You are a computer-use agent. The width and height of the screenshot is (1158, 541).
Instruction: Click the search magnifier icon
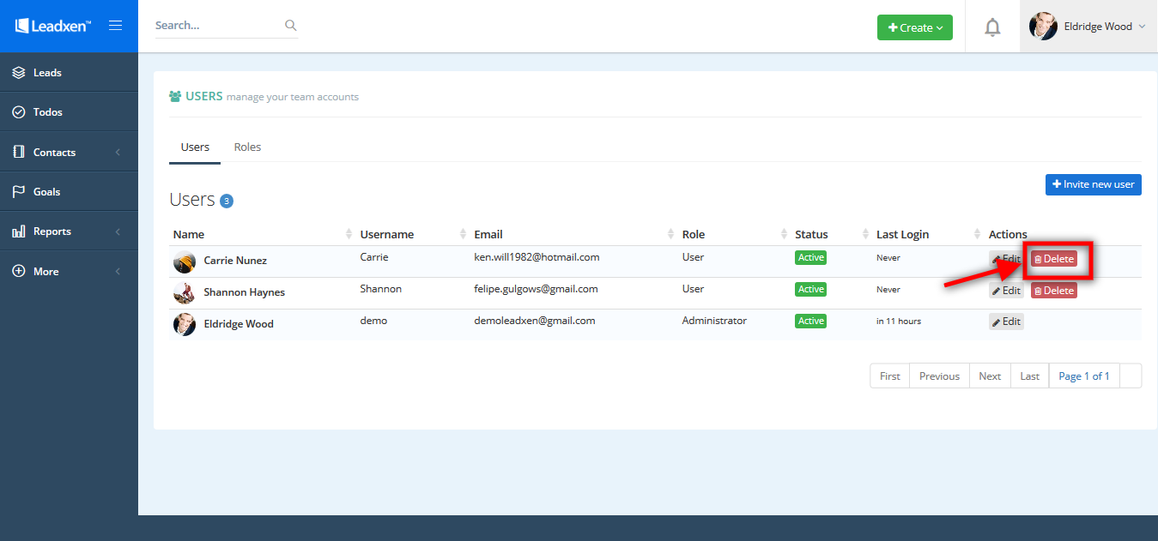coord(290,26)
